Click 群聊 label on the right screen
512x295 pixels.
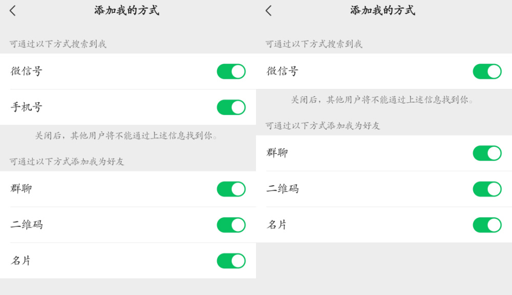coord(278,153)
